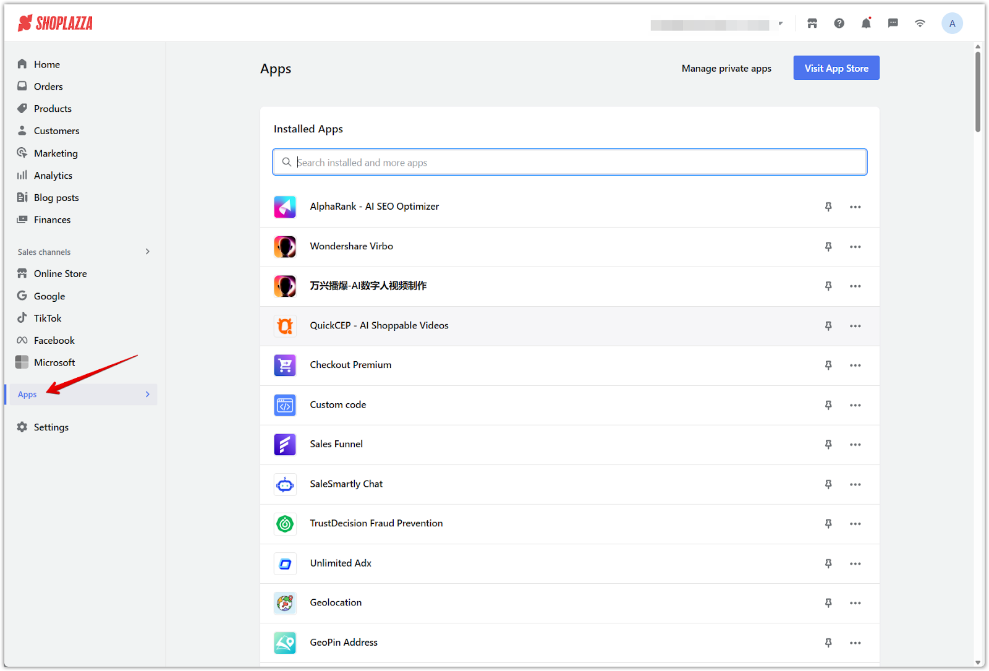
Task: Pin the QuickCEP app
Action: 828,326
